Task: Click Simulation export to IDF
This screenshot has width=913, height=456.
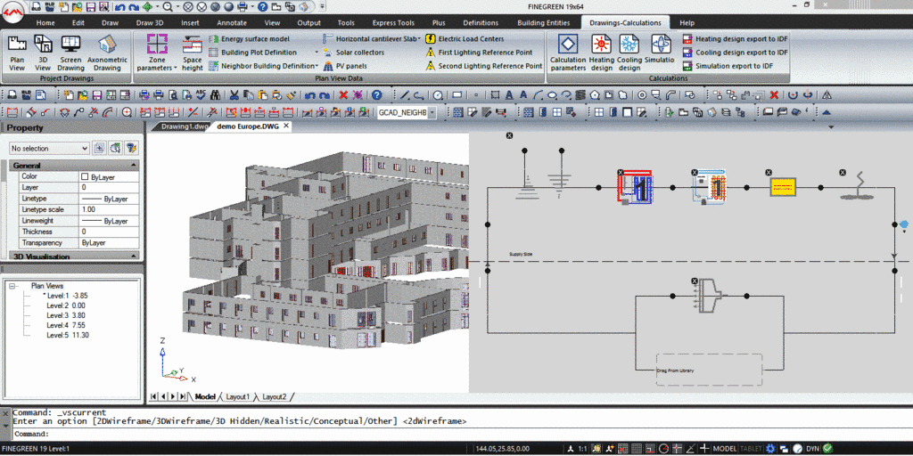Action: tap(728, 66)
